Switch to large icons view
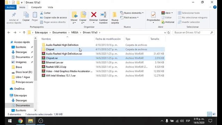Image resolution: width=222 pixels, height=125 pixels. coord(214,114)
